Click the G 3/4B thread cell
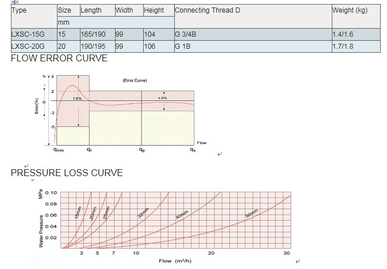Screen dimensions: 387x269 pos(185,34)
